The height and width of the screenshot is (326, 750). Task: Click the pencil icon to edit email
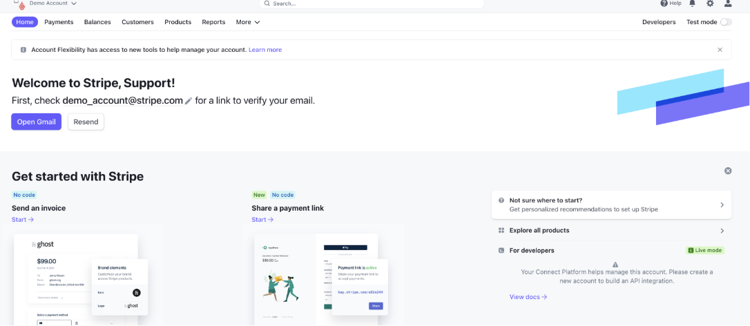189,101
